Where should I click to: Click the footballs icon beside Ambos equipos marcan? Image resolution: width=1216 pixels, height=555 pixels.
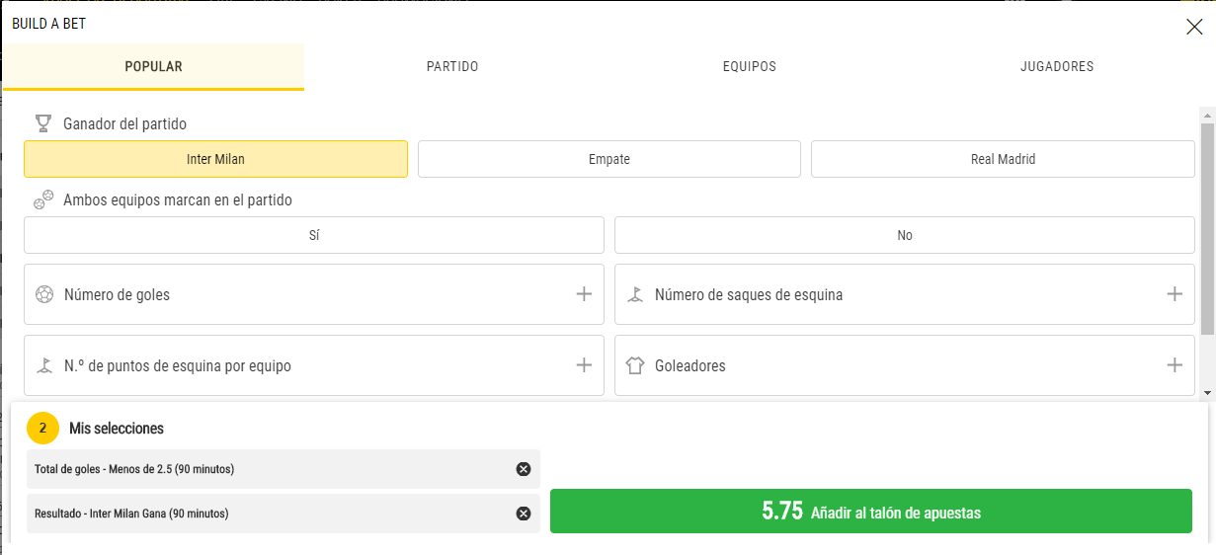pyautogui.click(x=43, y=199)
